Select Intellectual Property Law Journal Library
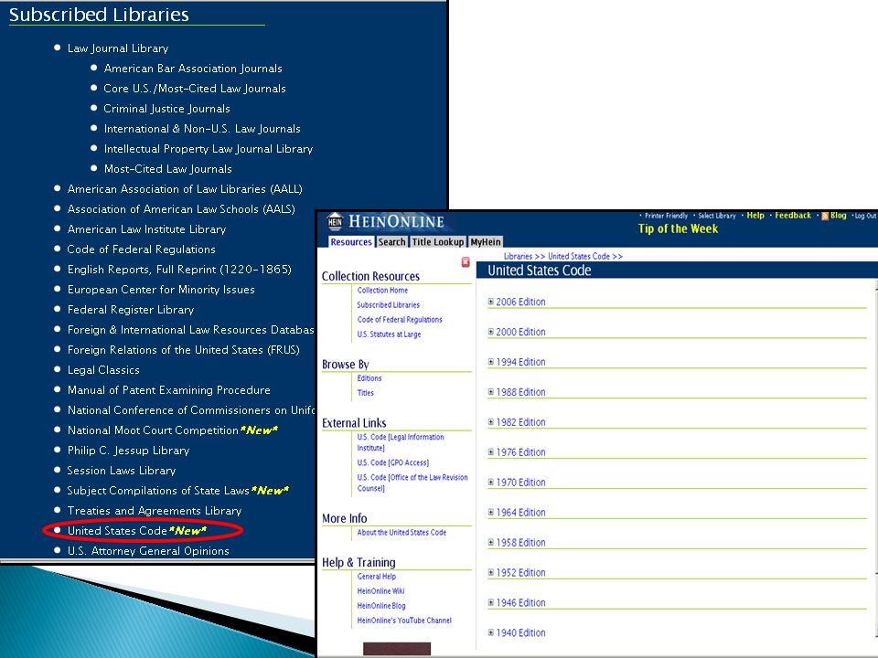The height and width of the screenshot is (658, 878). pyautogui.click(x=209, y=149)
